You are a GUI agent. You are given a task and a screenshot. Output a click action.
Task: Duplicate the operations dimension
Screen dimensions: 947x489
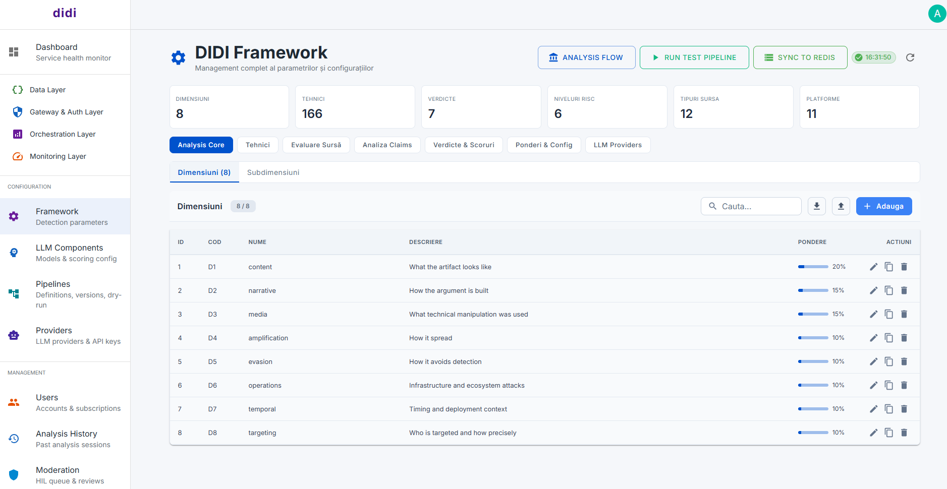point(889,385)
